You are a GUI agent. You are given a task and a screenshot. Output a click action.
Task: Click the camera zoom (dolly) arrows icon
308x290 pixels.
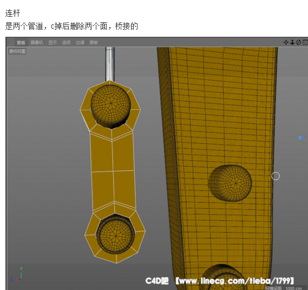[292, 42]
